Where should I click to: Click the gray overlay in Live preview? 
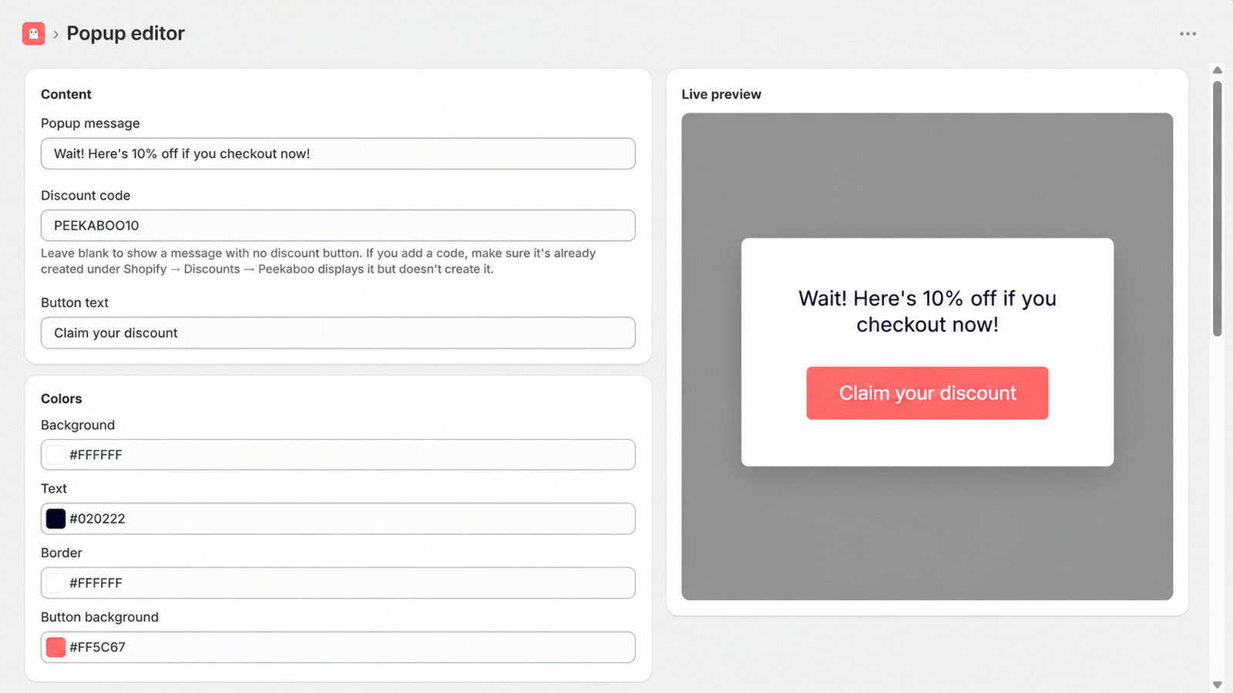click(927, 176)
